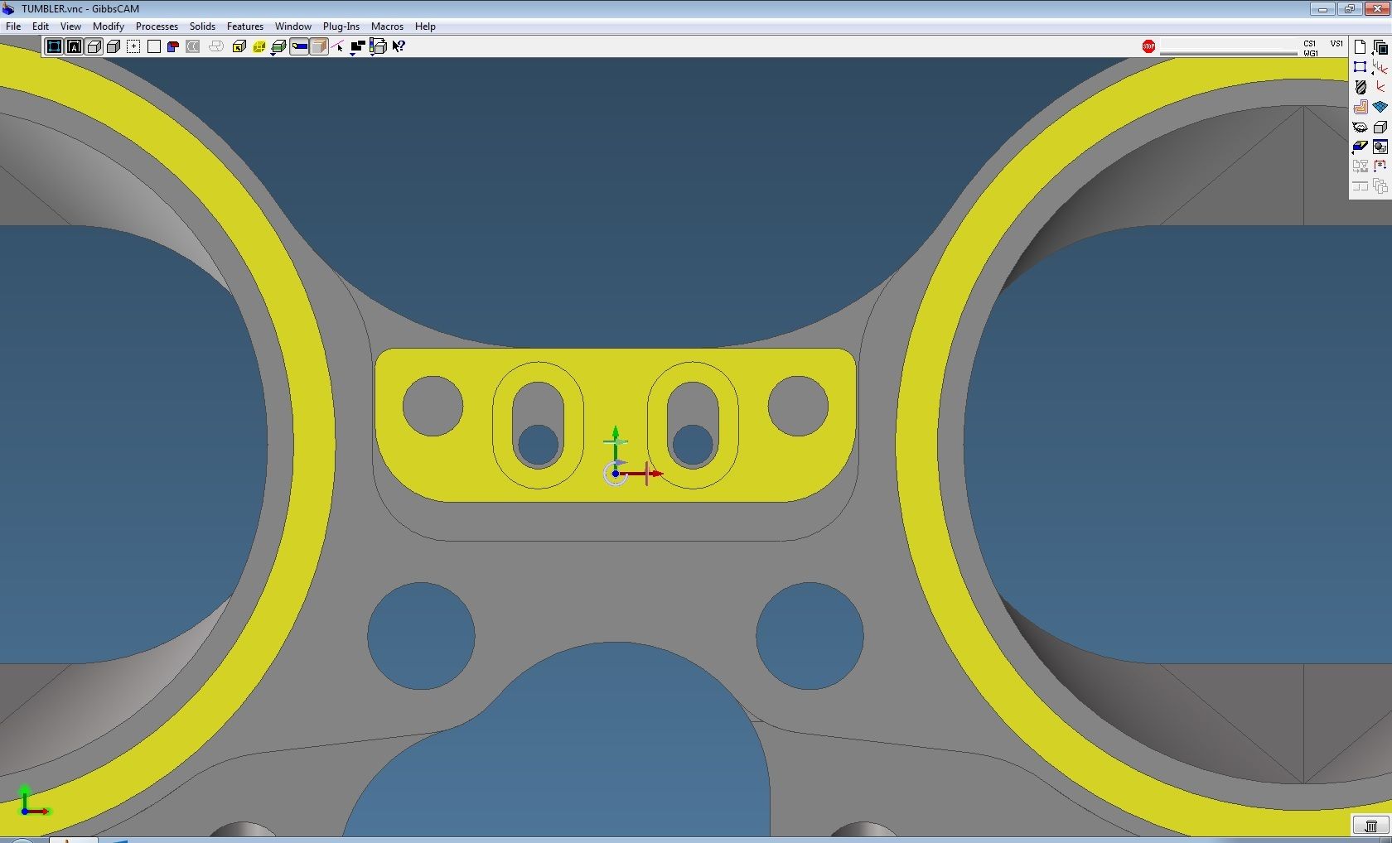
Task: Open the Solid Modeling gray cube palette icon
Action: point(1380,127)
